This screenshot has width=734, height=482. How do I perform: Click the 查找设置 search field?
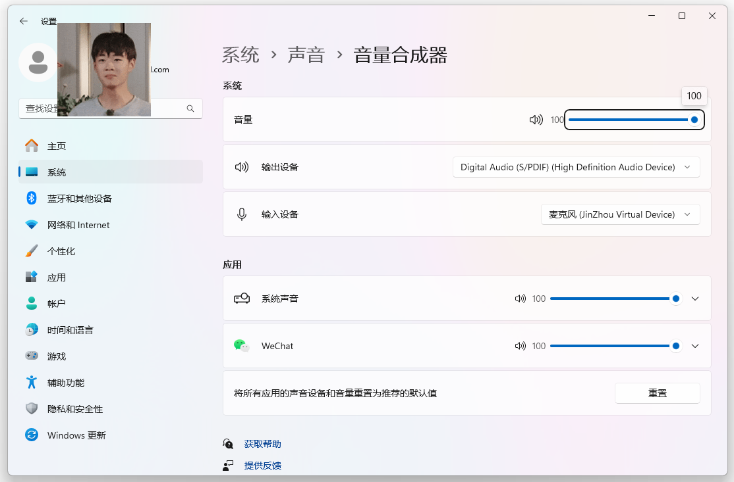tap(111, 108)
